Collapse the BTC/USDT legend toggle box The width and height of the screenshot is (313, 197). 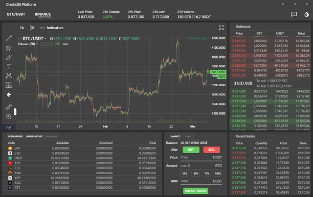[x=20, y=39]
